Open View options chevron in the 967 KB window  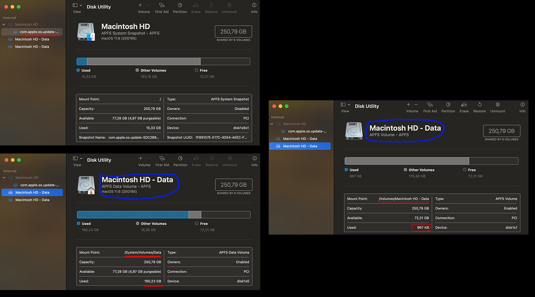[x=348, y=104]
